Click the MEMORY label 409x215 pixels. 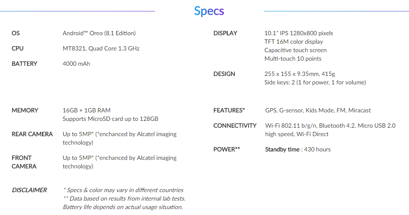click(x=25, y=110)
